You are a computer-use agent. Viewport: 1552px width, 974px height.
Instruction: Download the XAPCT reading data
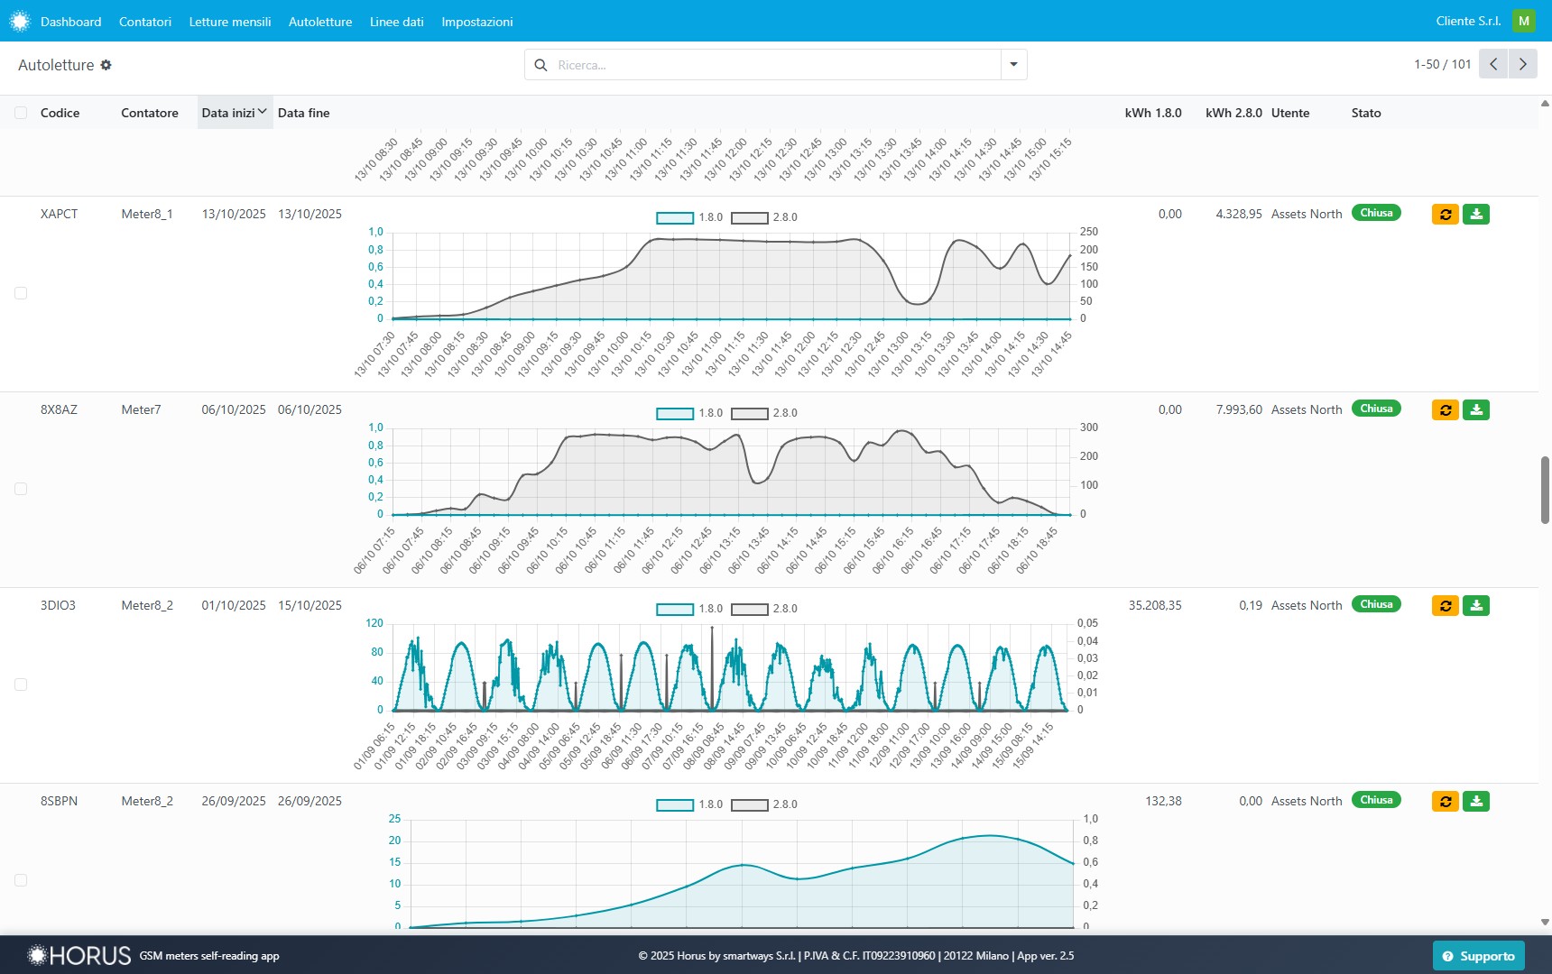pos(1475,215)
